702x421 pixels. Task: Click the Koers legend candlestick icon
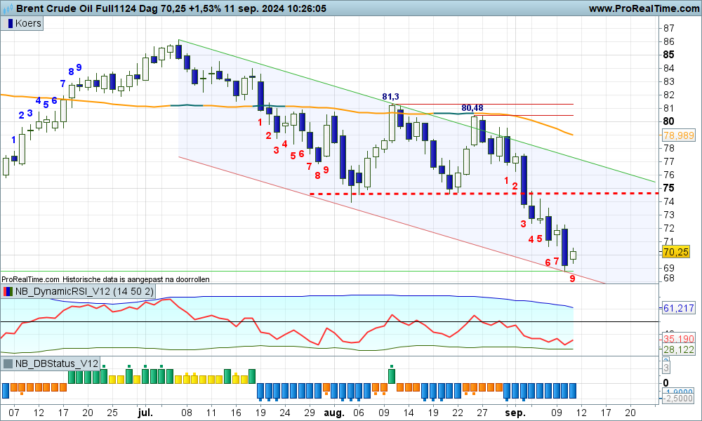point(10,23)
